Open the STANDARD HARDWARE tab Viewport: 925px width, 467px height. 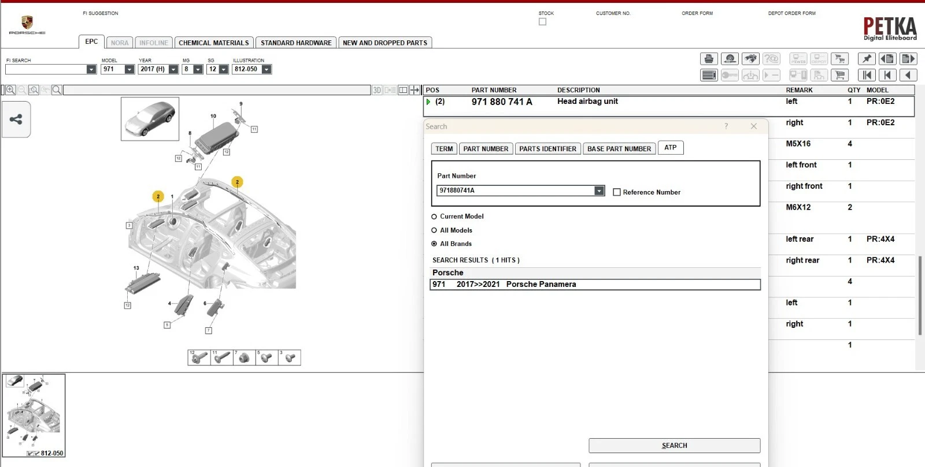pyautogui.click(x=296, y=43)
